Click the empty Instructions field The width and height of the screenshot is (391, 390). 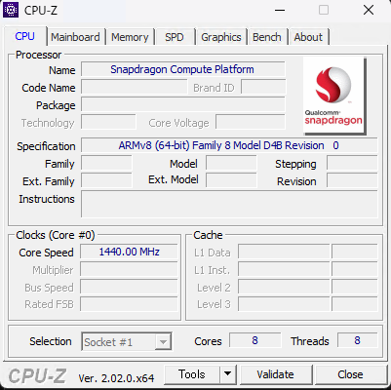tap(229, 204)
